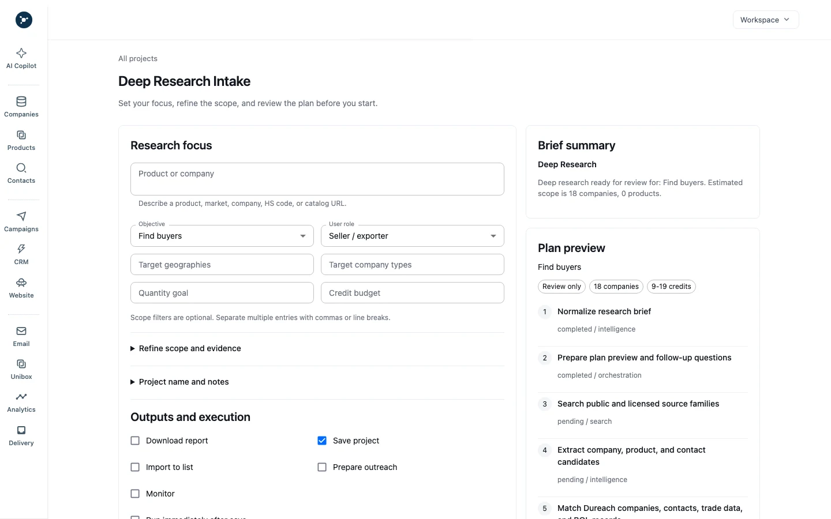Click the Target geographies field
Viewport: 831px width, 519px height.
tap(222, 265)
